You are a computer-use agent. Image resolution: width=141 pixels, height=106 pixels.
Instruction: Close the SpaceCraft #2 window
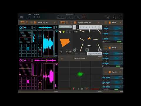point(55,22)
